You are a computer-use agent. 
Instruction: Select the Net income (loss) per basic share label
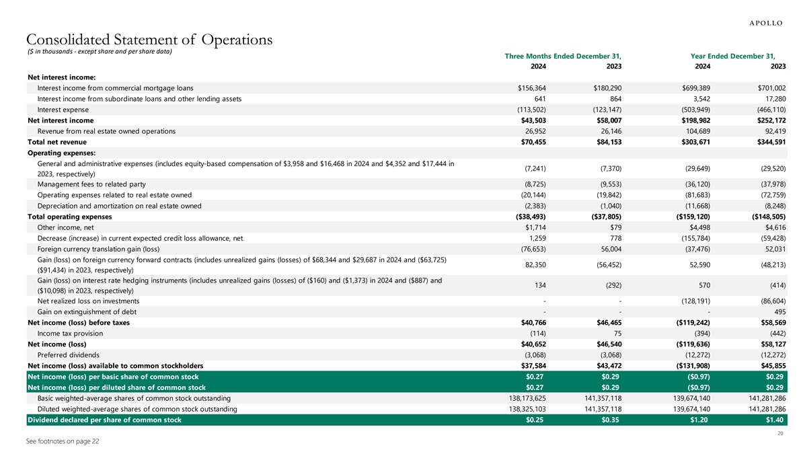[112, 377]
